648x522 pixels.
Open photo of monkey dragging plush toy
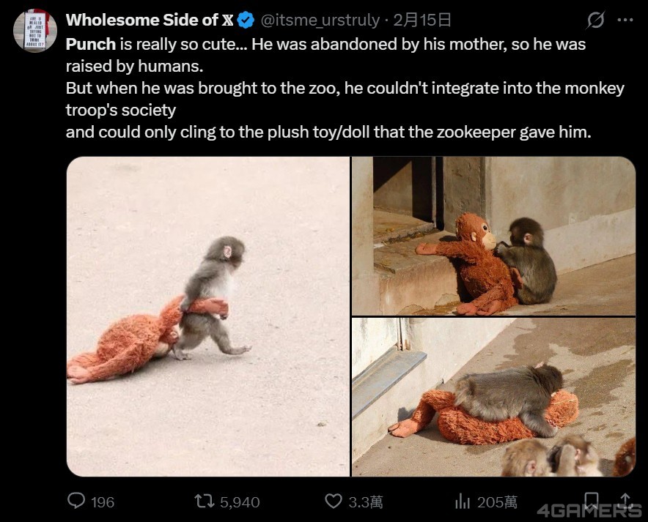point(207,316)
